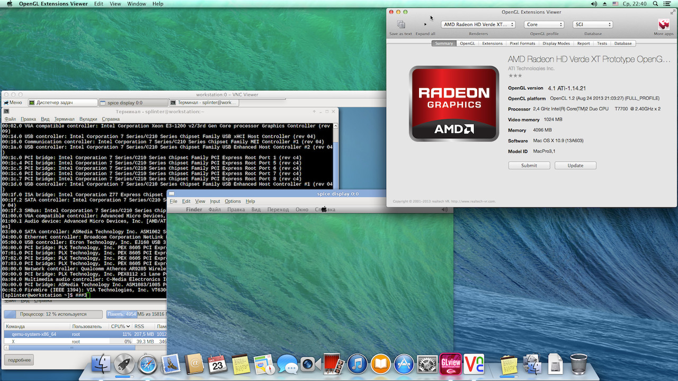Open the Renderers dropdown showing AMD Radeon
Image resolution: width=678 pixels, height=381 pixels.
point(478,24)
